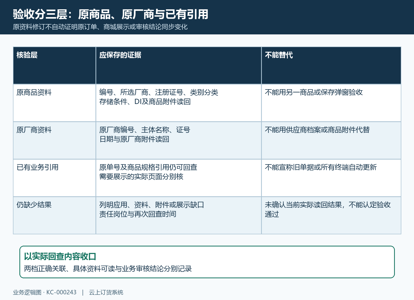This screenshot has width=414, height=300.
Task: Click footer text 云上订货系统
Action: [106, 292]
